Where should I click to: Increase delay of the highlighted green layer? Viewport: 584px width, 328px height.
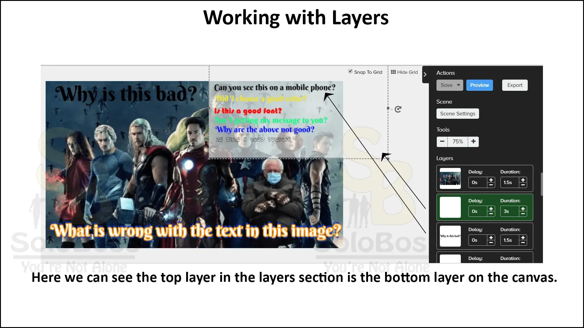point(491,209)
